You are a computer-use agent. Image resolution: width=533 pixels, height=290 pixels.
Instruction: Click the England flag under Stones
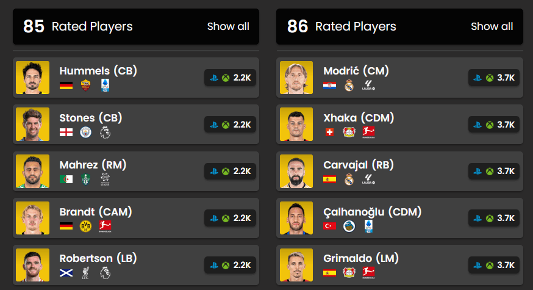pos(66,132)
